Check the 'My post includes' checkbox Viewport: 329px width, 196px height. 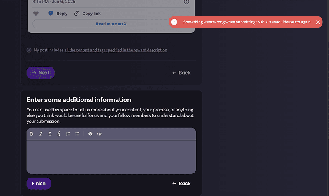[x=29, y=50]
